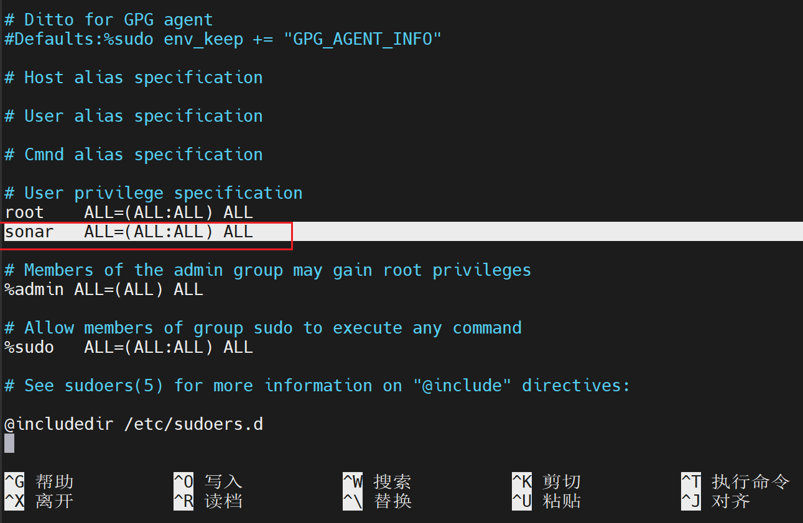Choose the ^U 粘贴 paste shortcut

pyautogui.click(x=546, y=501)
